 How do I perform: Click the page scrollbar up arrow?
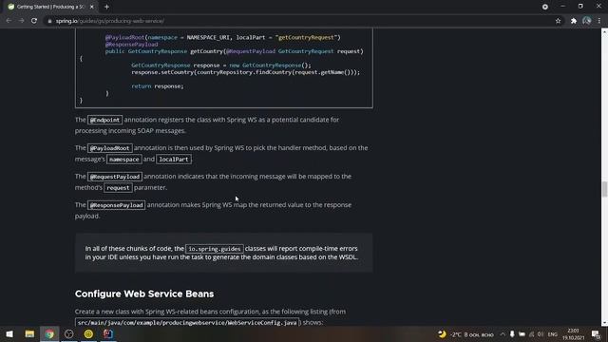(604, 31)
